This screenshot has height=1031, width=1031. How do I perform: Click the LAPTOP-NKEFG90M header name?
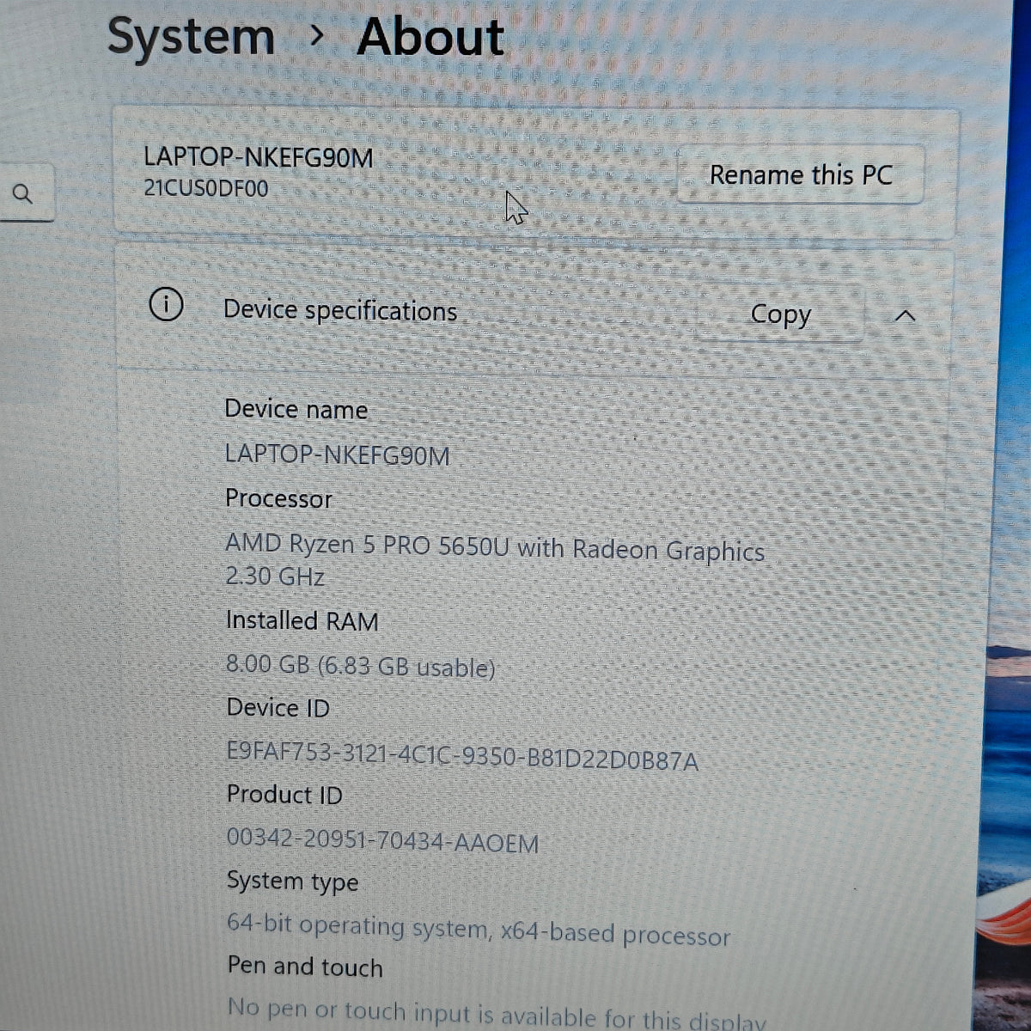(258, 157)
